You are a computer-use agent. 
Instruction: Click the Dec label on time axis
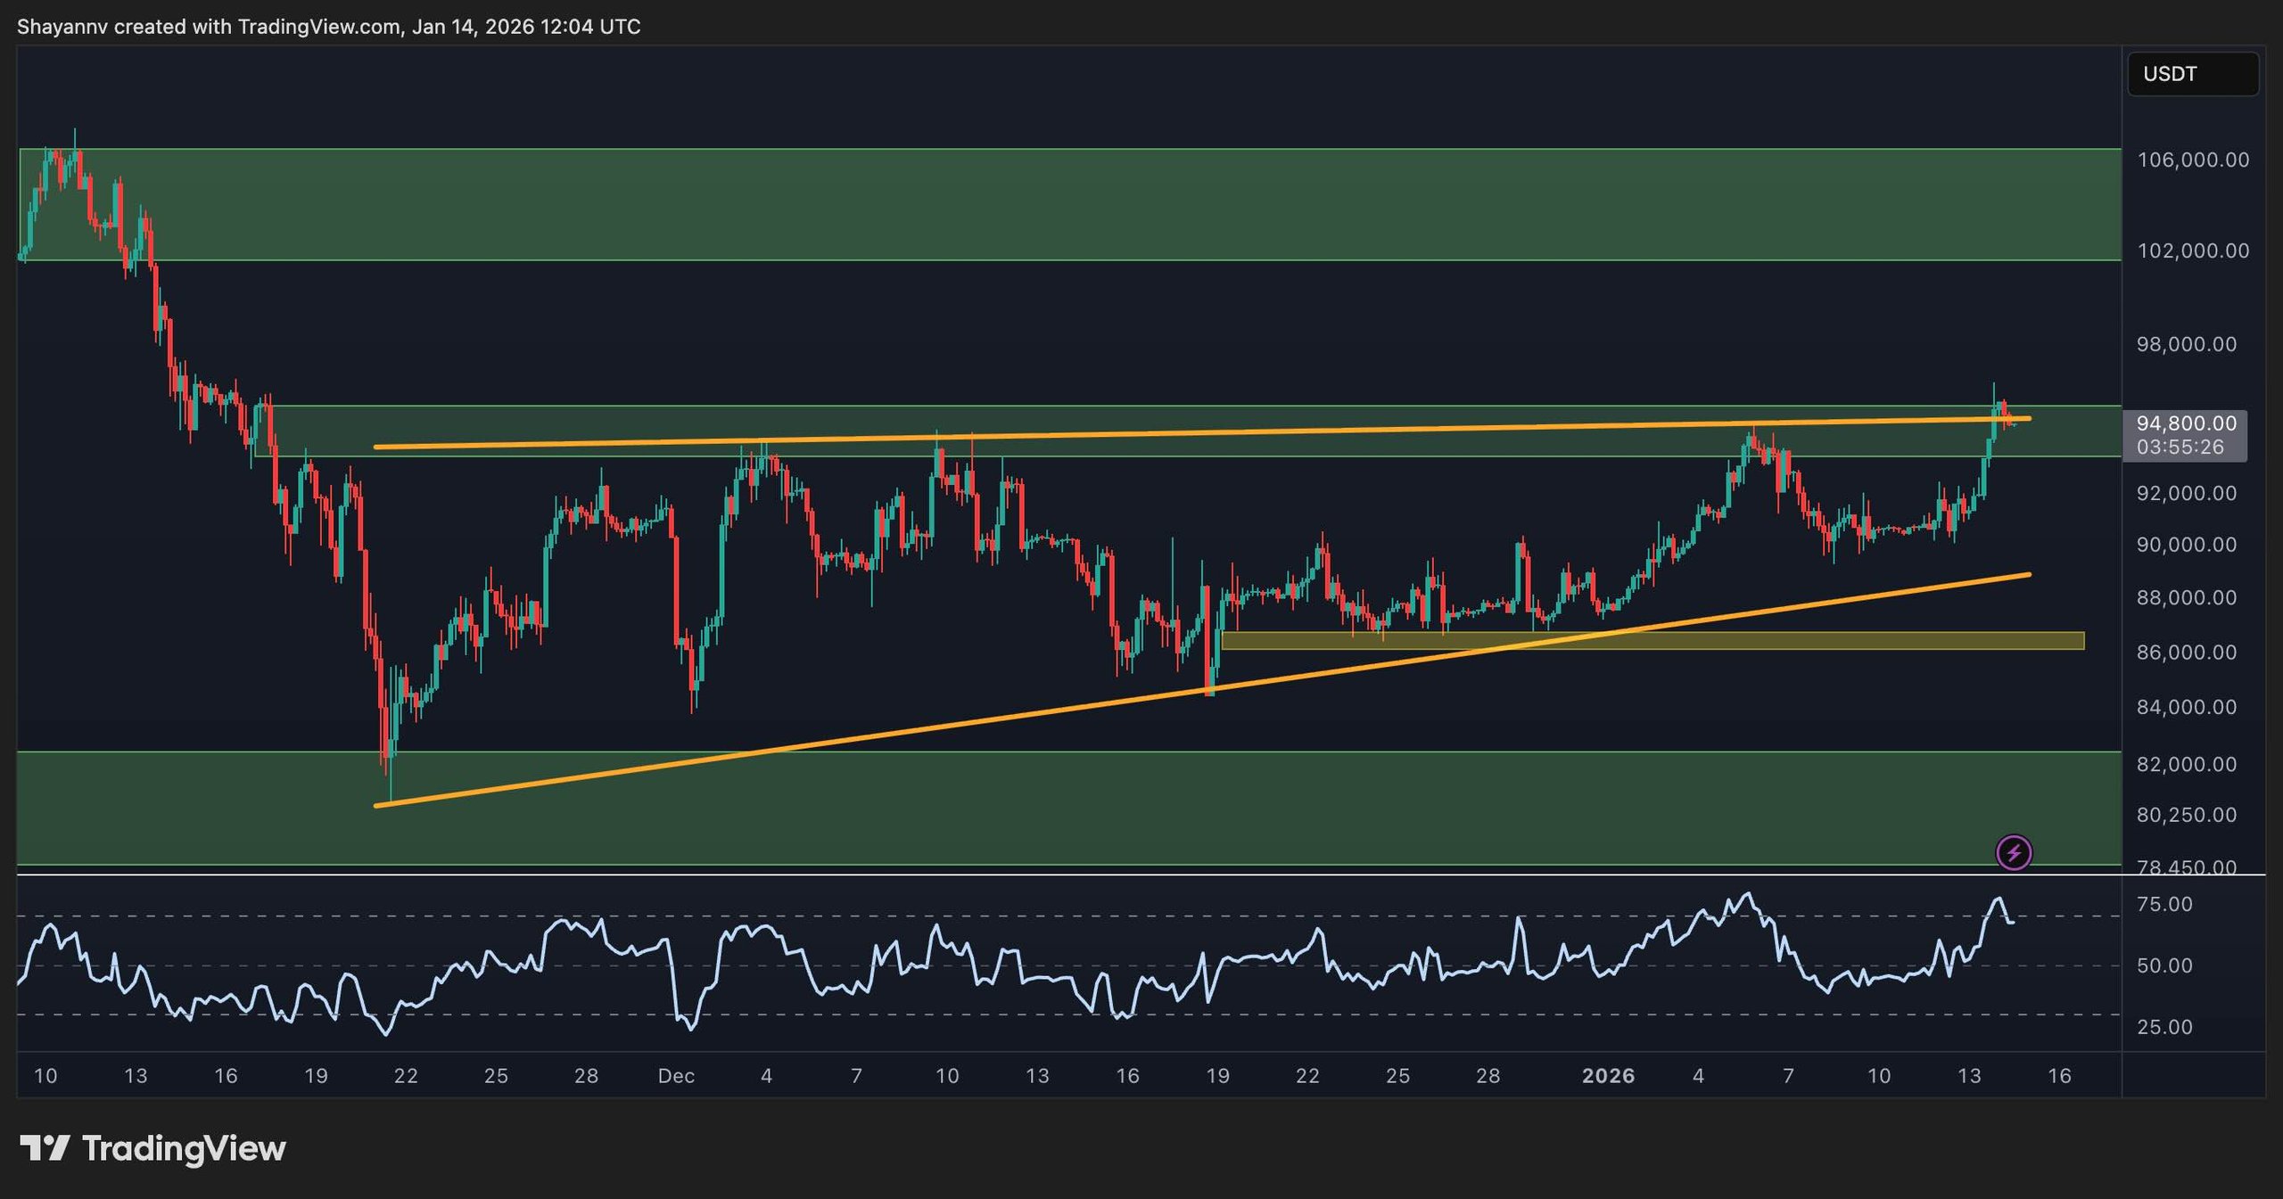676,1076
